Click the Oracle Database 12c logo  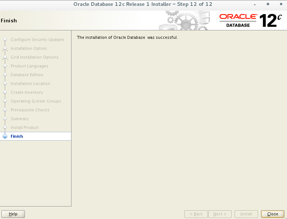(x=251, y=21)
